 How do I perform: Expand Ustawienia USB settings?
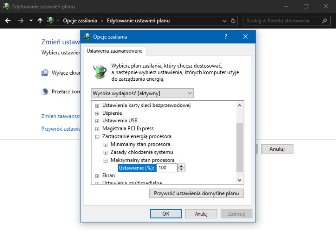tap(98, 121)
